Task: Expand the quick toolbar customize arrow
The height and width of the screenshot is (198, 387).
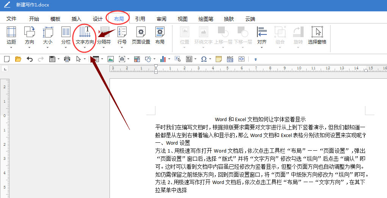Action: coord(255,59)
